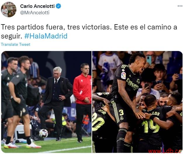The height and width of the screenshot is (154, 184).
Task: Open the left sideline photo
Action: click(x=46, y=102)
